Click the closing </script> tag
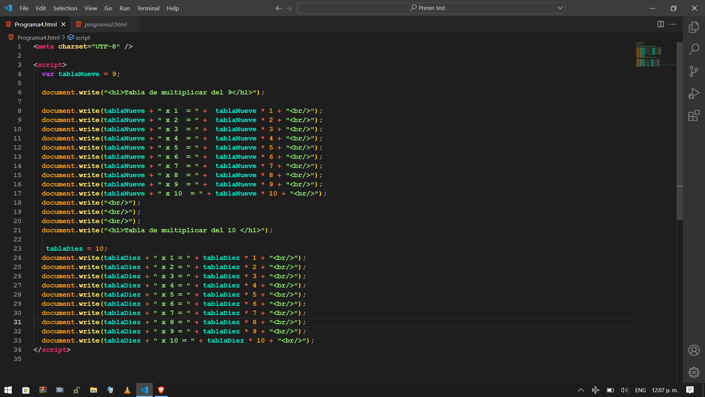The height and width of the screenshot is (397, 705). (52, 350)
